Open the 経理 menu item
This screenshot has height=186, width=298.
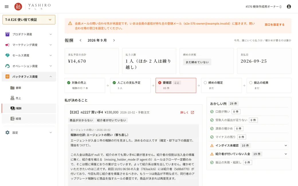29,119
